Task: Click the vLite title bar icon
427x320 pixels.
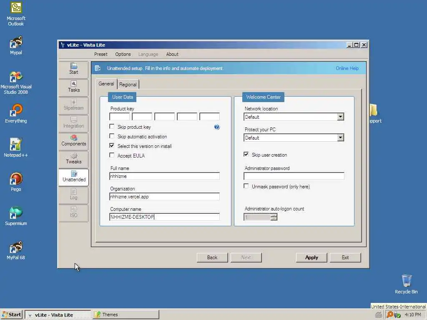Action: pyautogui.click(x=63, y=45)
